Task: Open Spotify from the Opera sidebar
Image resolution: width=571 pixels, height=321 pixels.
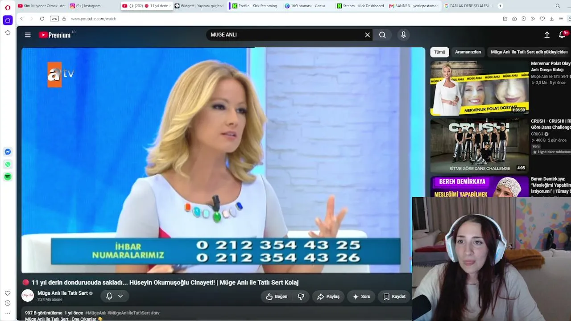Action: click(8, 177)
